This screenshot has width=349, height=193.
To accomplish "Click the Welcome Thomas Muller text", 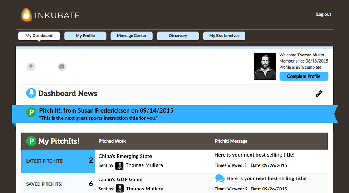I will tap(302, 55).
